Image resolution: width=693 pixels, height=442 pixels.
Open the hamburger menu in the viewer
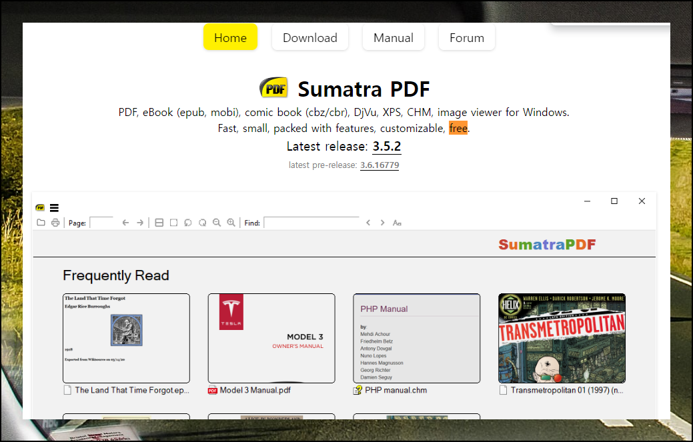click(55, 207)
